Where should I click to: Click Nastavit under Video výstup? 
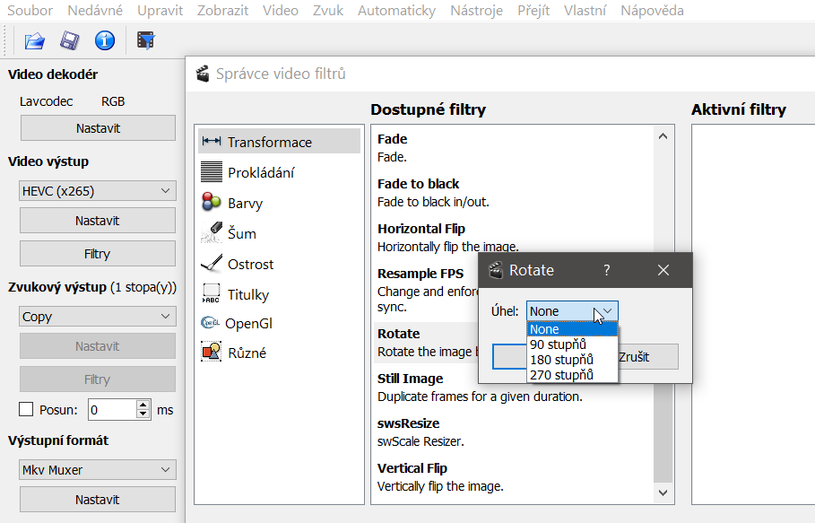[98, 221]
